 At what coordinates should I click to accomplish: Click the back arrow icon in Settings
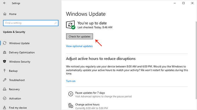click(x=5, y=3)
